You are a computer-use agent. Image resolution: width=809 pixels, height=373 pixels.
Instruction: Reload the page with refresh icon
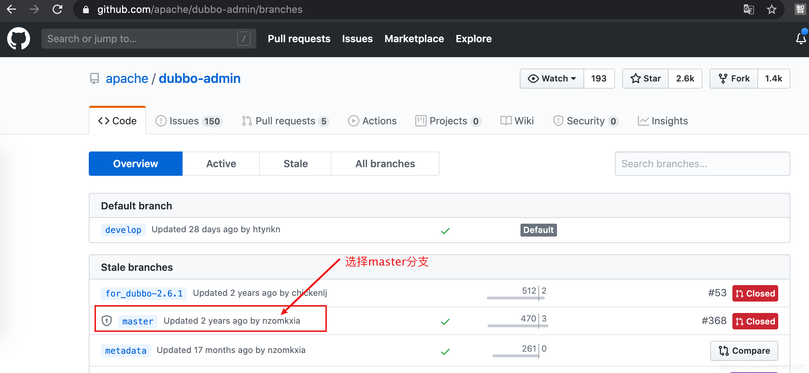(57, 9)
